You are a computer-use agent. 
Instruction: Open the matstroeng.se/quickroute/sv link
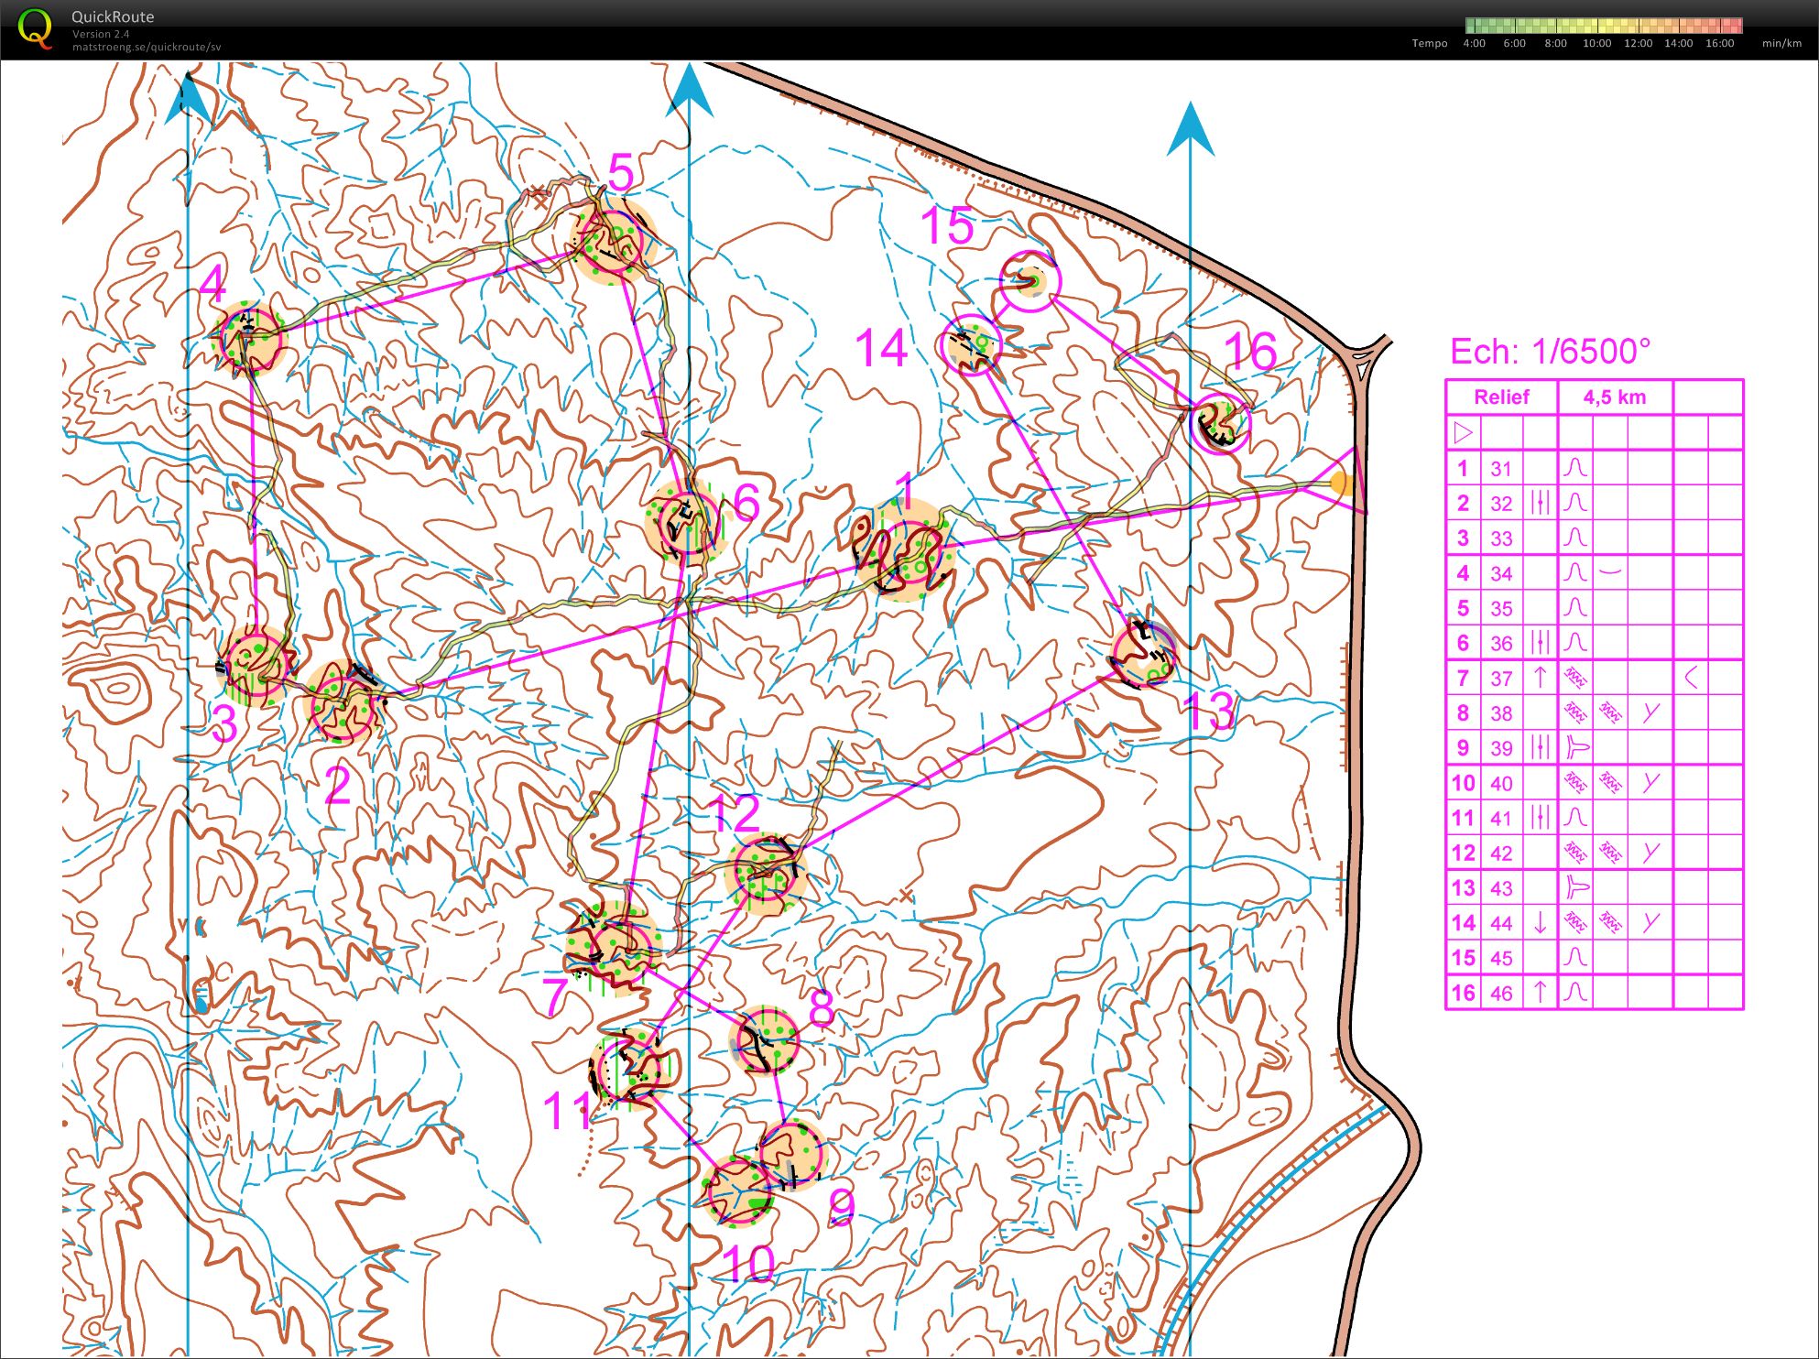[147, 48]
